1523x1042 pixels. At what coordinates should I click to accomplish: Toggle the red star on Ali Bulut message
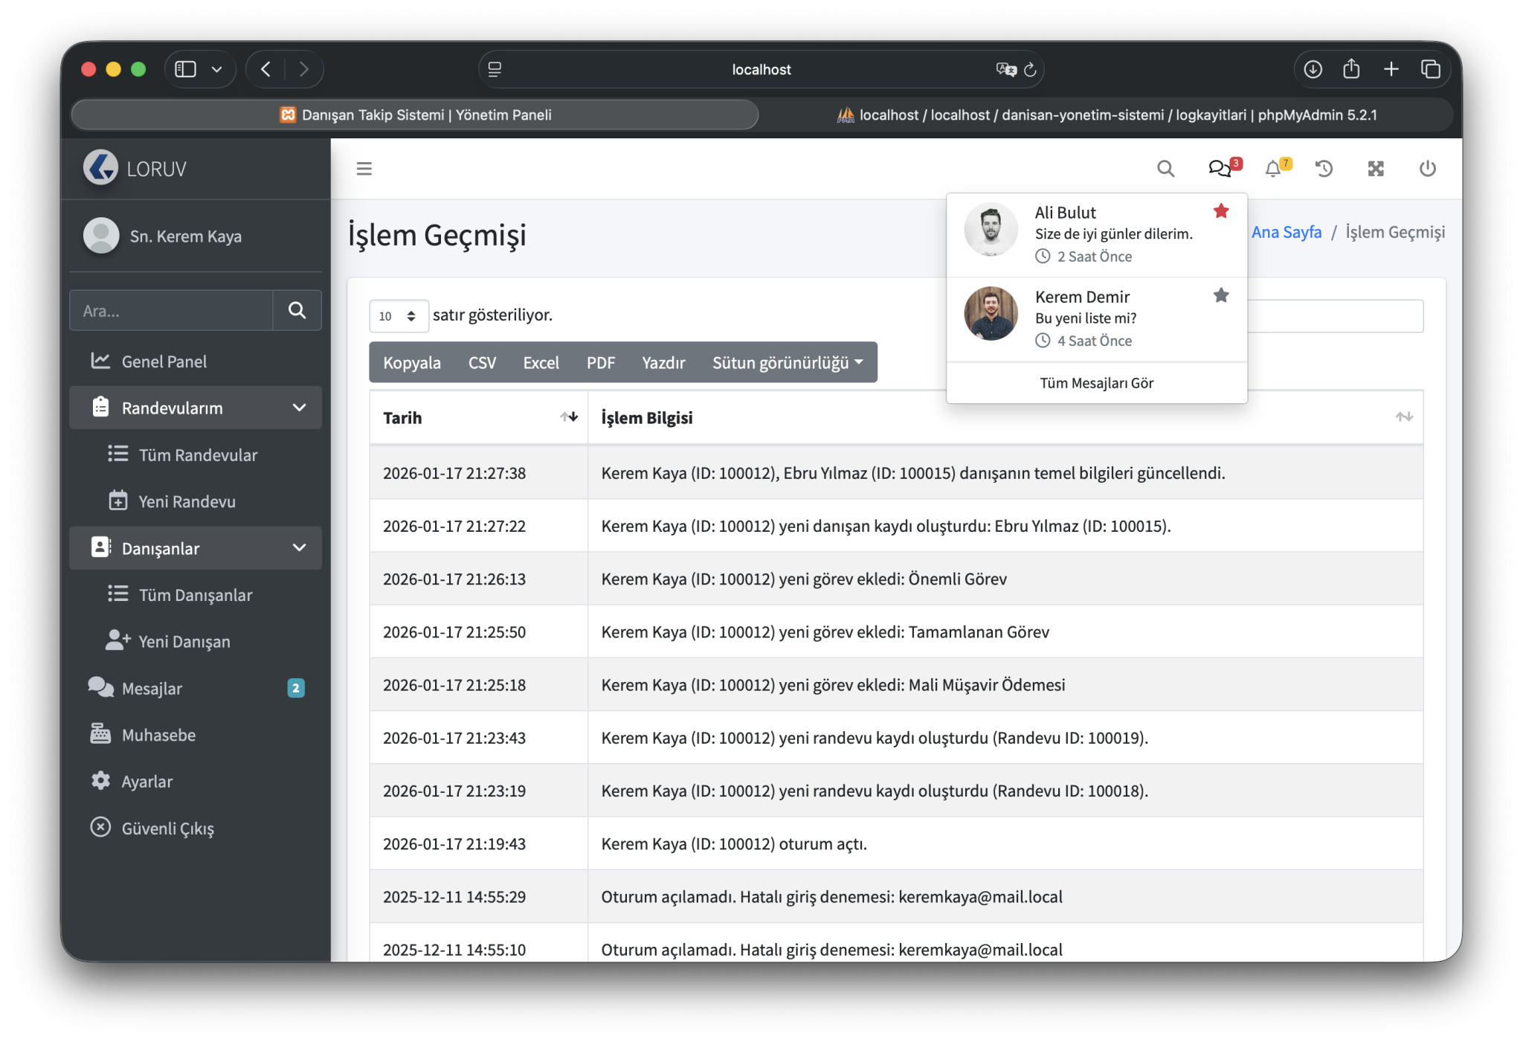(x=1220, y=211)
